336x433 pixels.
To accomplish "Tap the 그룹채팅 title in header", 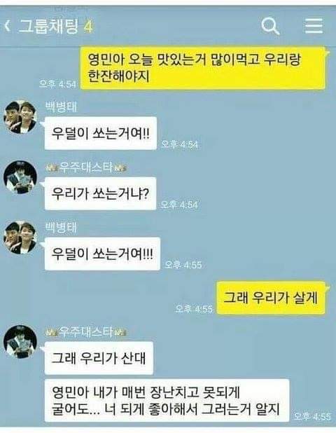I will coord(48,26).
